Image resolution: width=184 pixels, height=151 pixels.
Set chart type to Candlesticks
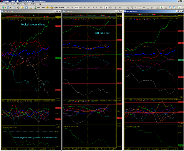[162, 8]
